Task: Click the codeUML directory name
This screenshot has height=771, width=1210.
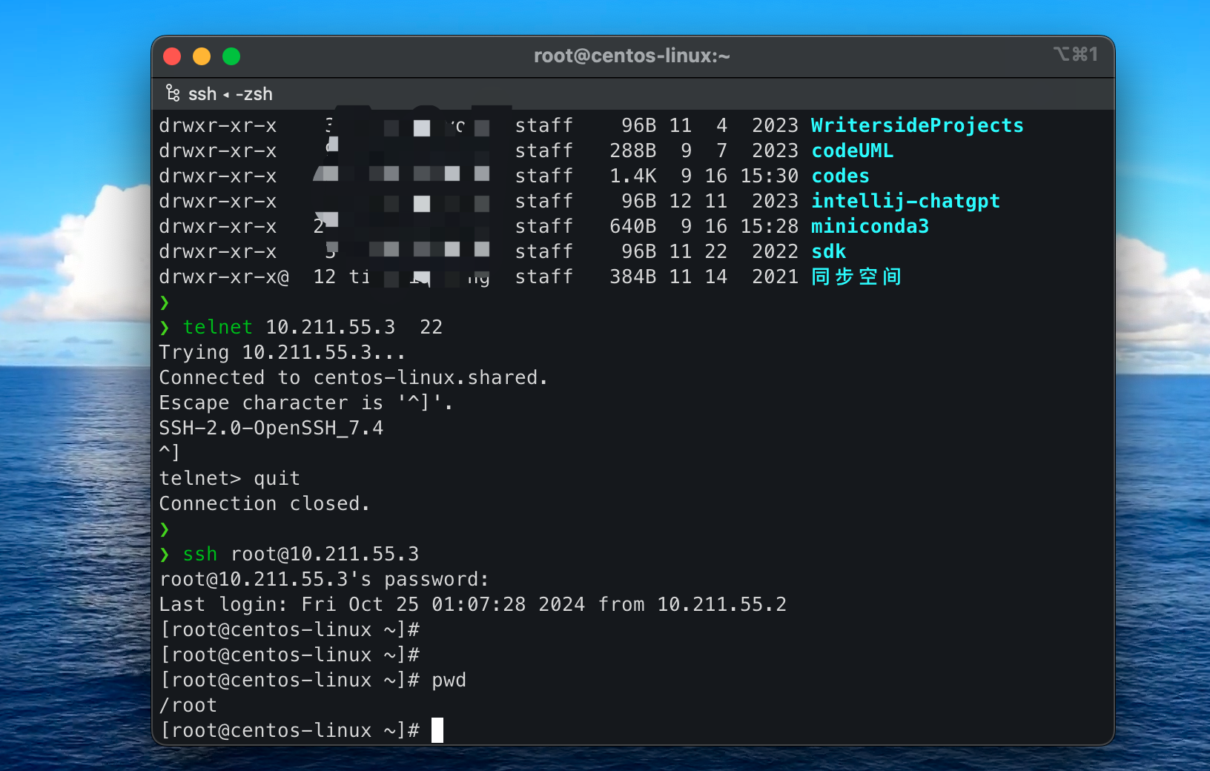Action: click(852, 150)
